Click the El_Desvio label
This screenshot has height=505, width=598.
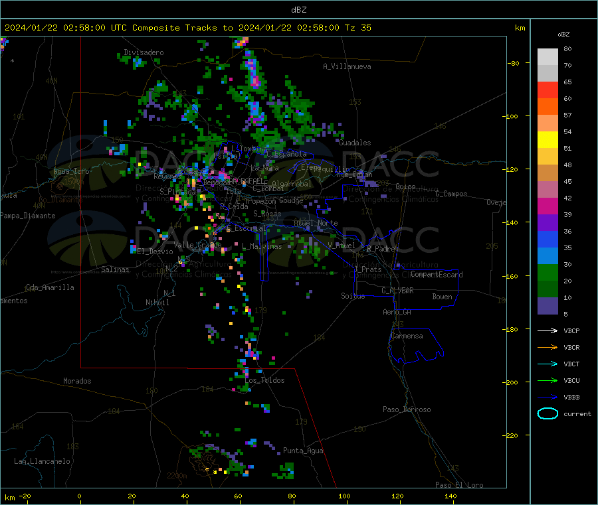coord(155,252)
